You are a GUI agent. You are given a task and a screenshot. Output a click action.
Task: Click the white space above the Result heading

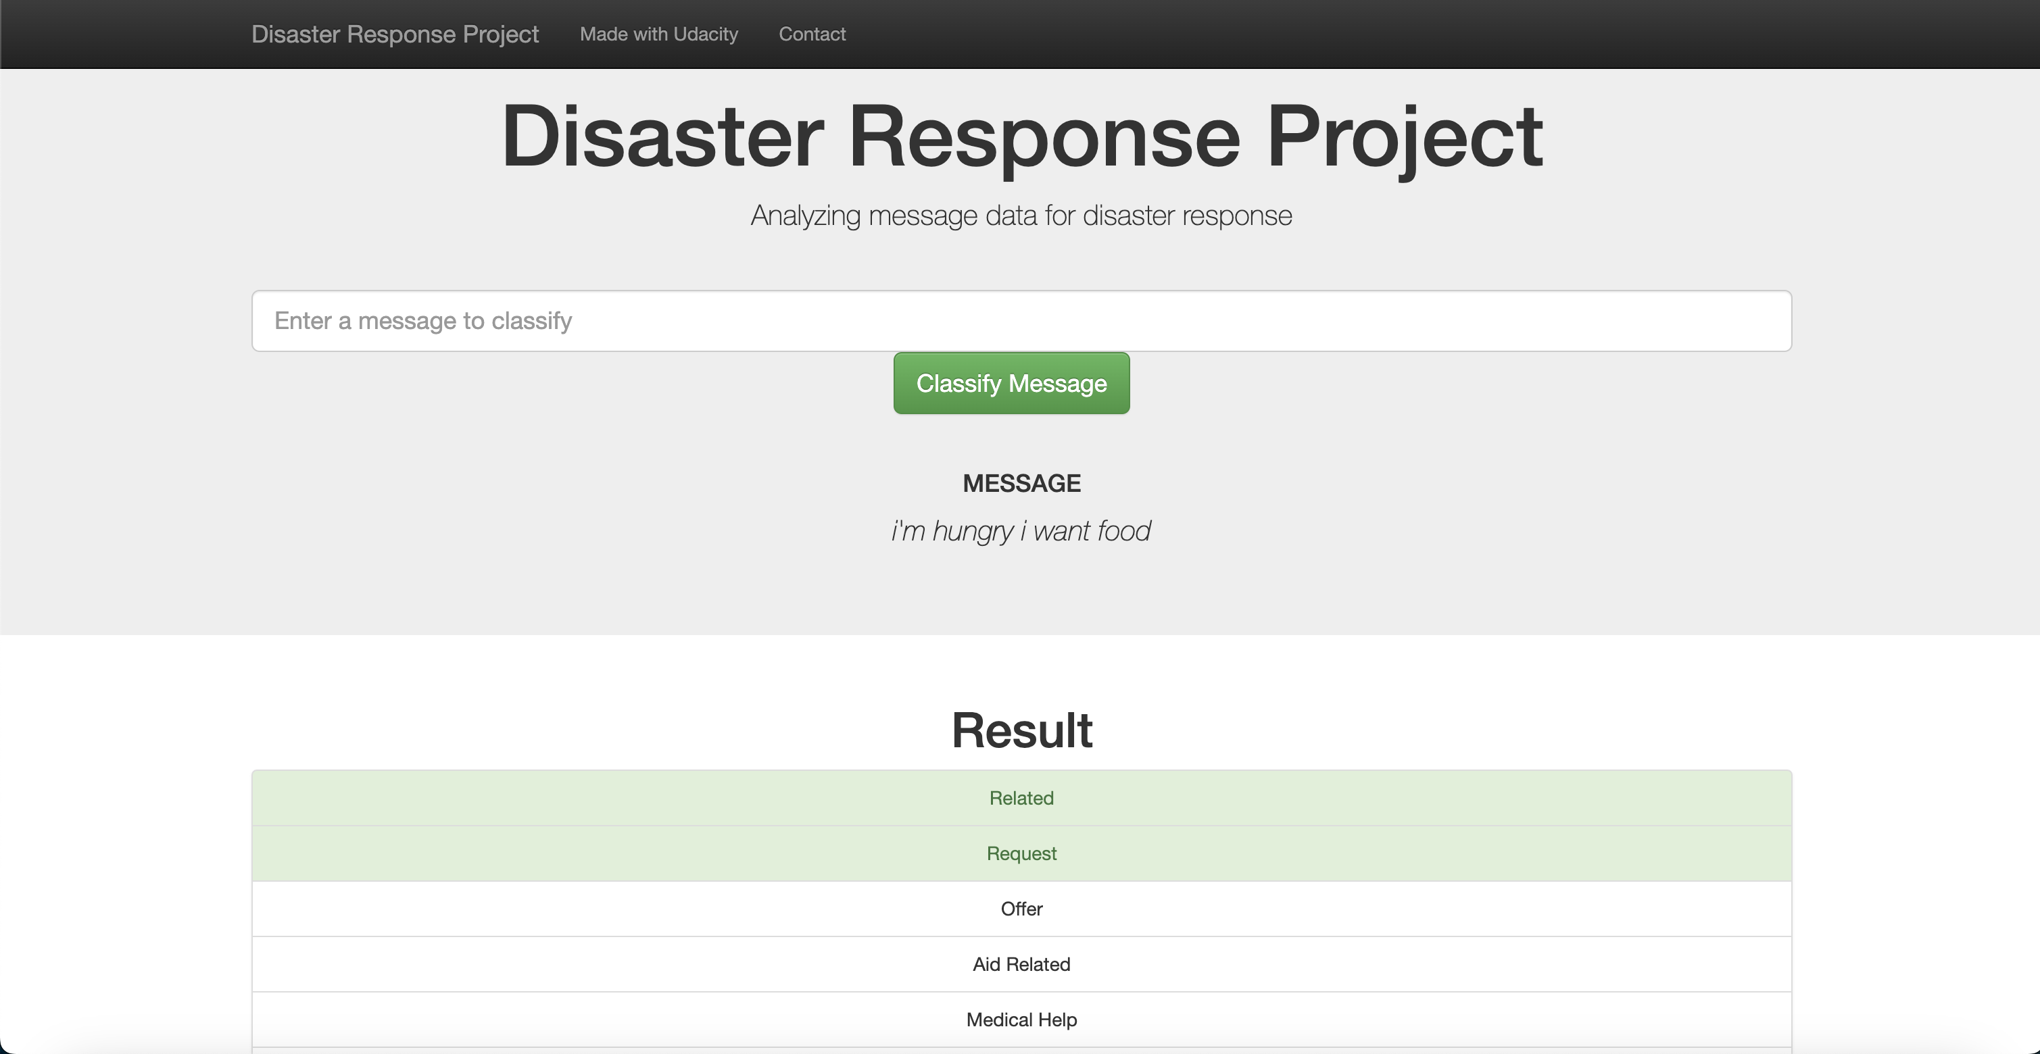[1020, 669]
